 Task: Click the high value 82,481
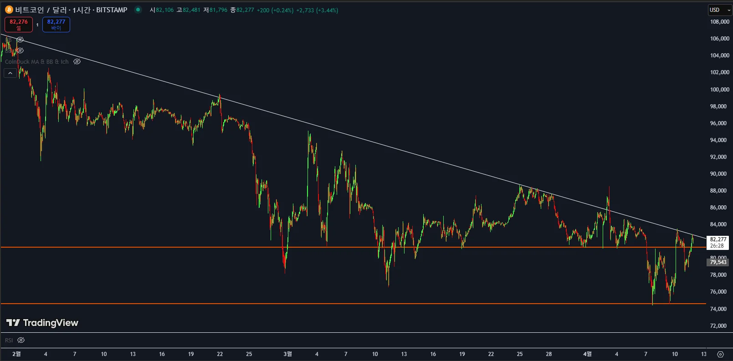tap(191, 10)
